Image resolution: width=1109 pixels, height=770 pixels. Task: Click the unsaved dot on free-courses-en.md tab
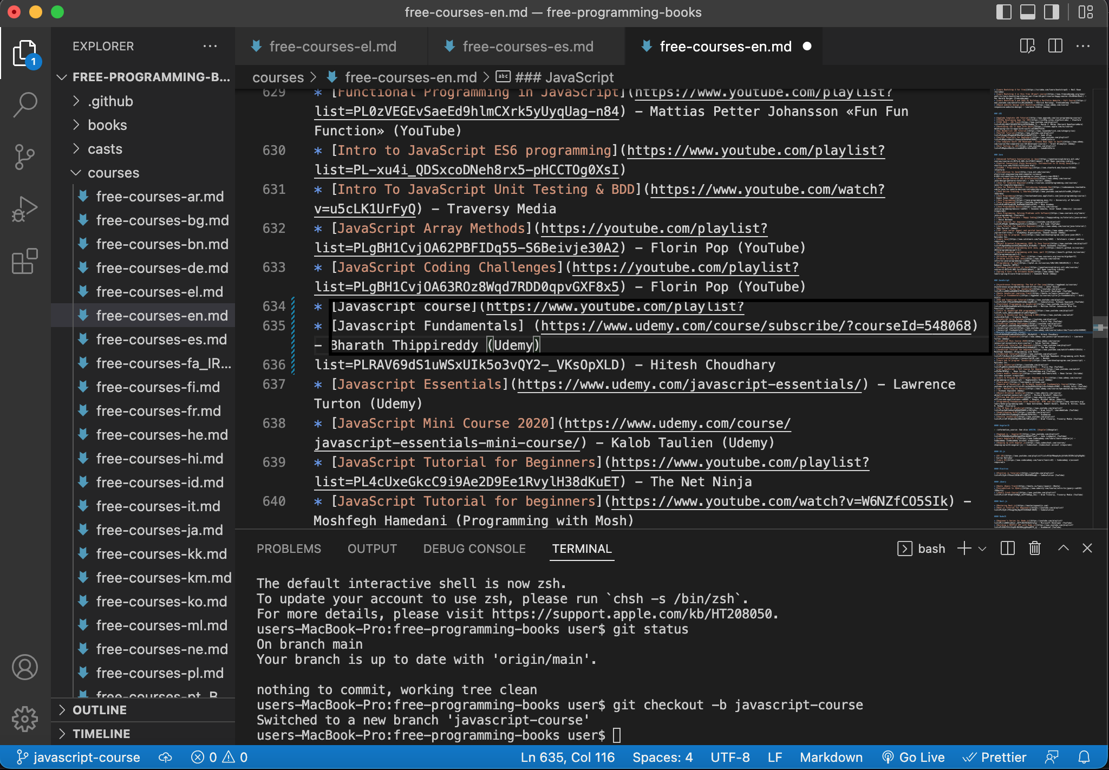point(807,47)
